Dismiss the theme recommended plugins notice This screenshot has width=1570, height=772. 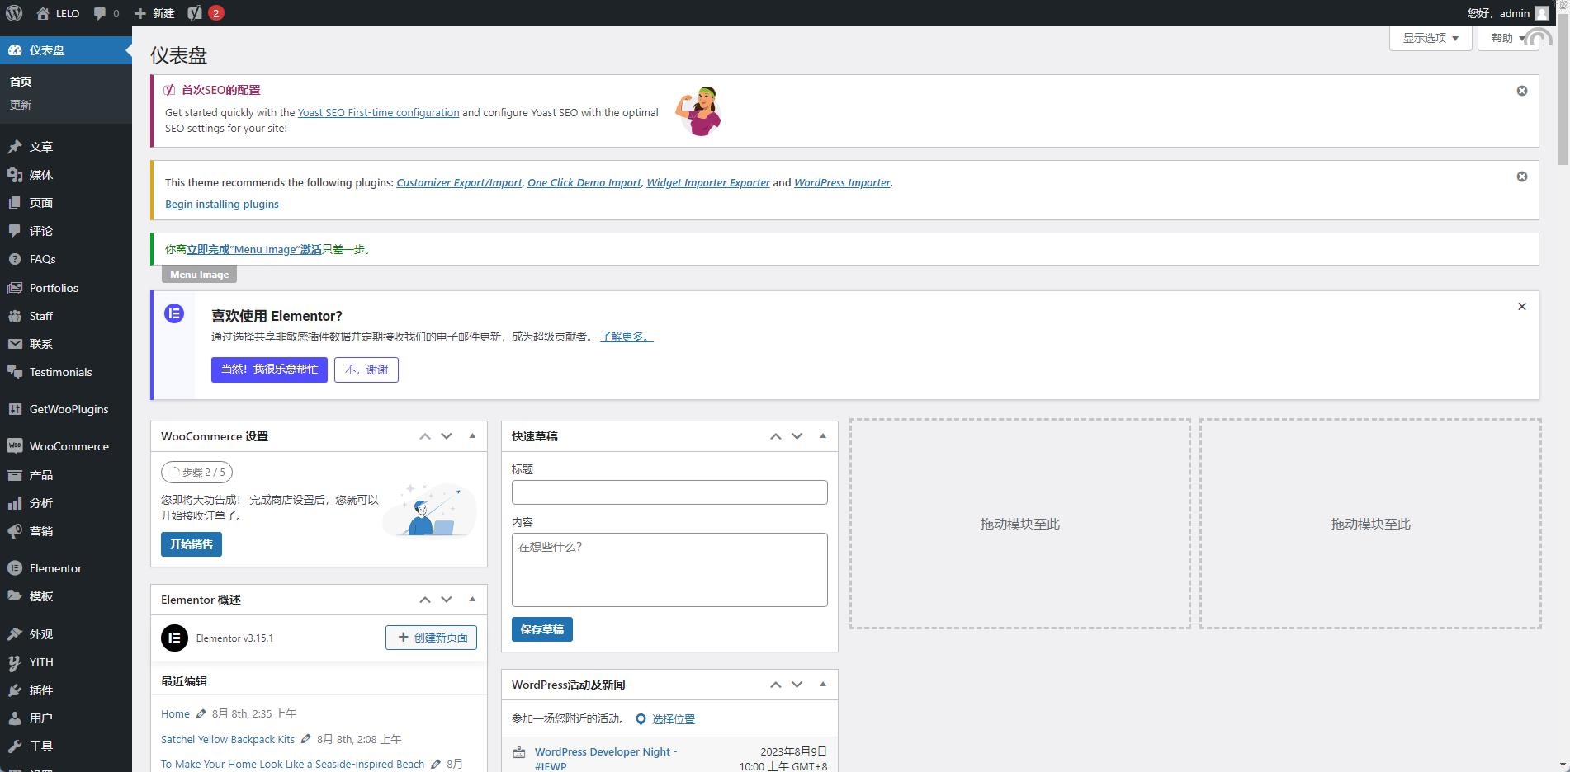[x=1521, y=177]
